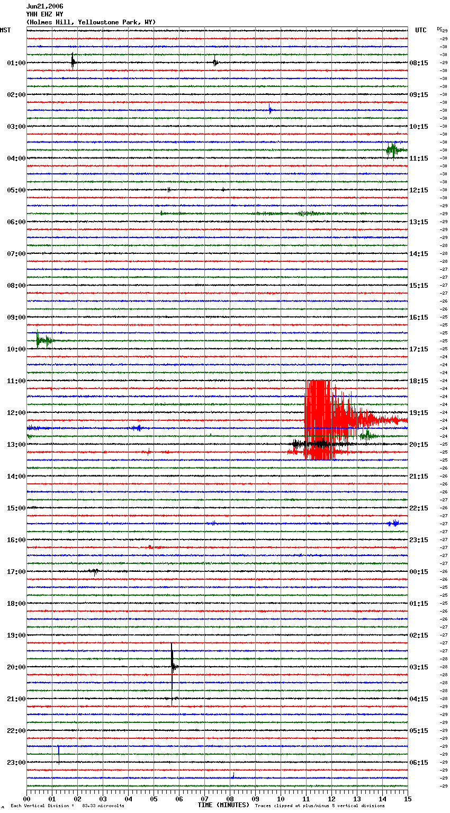Click the 16:15 UTC row label
This screenshot has height=813, width=450.
419,317
